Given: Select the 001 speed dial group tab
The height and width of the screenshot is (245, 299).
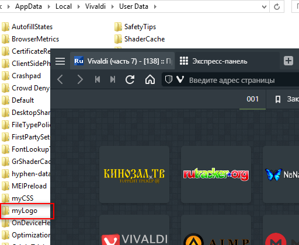Looking at the screenshot, I should coord(252,99).
